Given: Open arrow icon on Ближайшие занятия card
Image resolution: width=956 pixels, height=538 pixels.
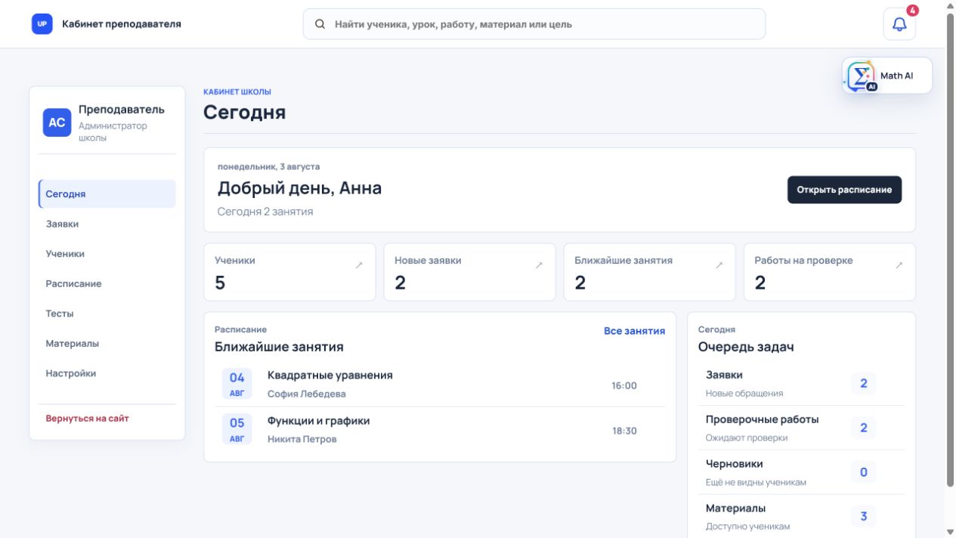Looking at the screenshot, I should coord(719,265).
